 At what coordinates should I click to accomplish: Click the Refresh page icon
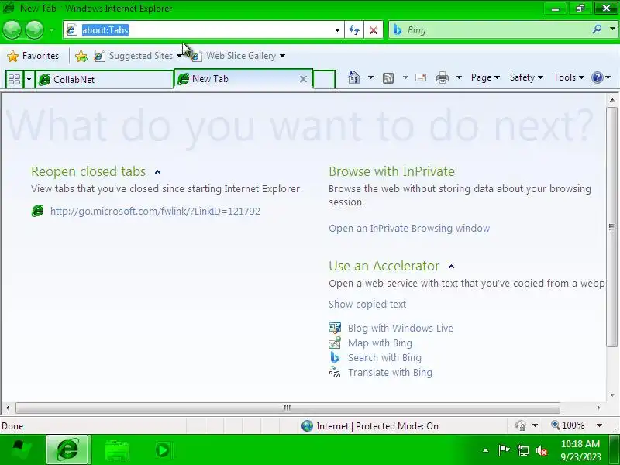click(x=354, y=30)
